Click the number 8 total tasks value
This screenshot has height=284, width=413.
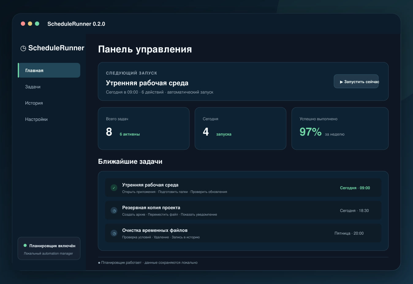[109, 132]
